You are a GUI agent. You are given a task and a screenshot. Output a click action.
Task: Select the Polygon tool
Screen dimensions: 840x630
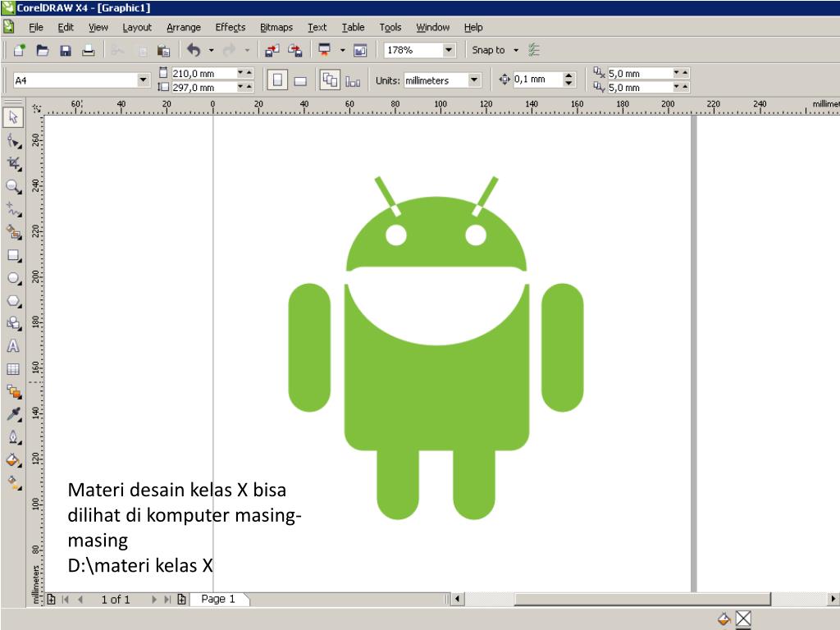click(x=13, y=300)
